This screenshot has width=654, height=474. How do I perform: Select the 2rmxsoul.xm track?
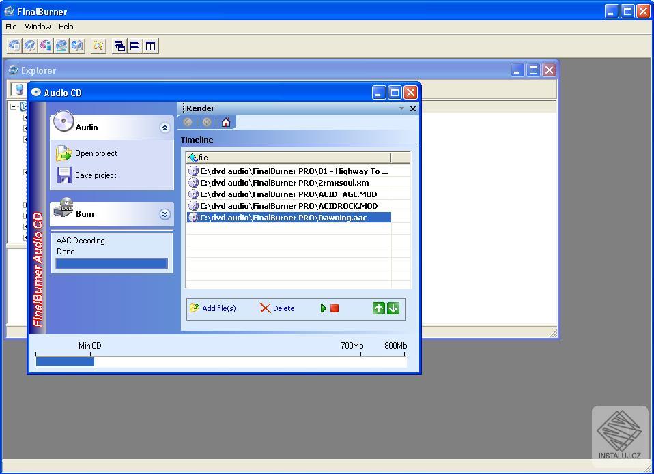pos(289,182)
